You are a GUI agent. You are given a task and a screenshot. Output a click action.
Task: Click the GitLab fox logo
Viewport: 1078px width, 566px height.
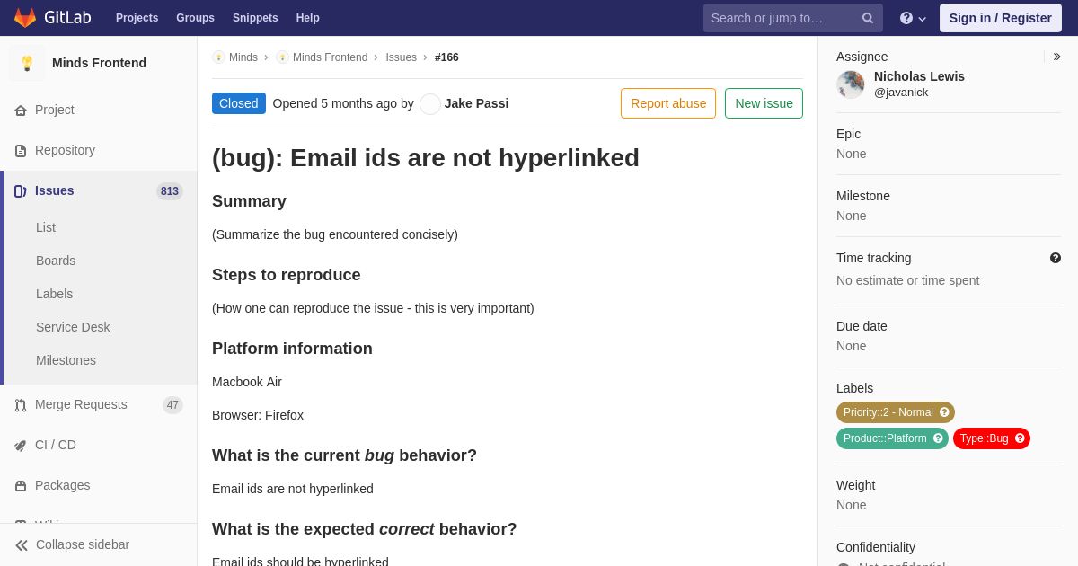pos(25,18)
